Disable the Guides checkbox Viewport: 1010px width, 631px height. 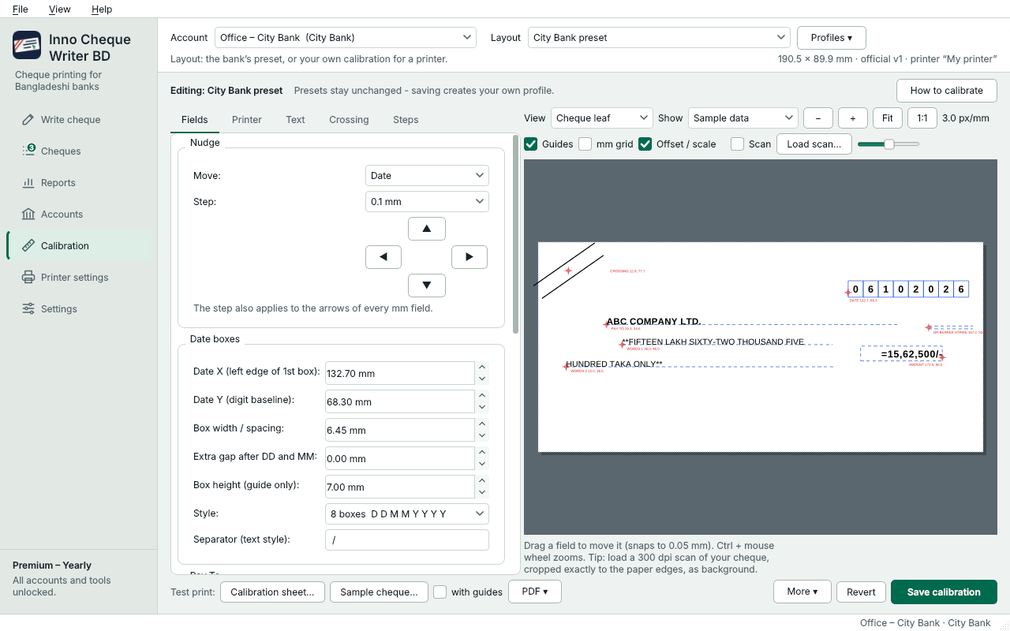point(531,144)
